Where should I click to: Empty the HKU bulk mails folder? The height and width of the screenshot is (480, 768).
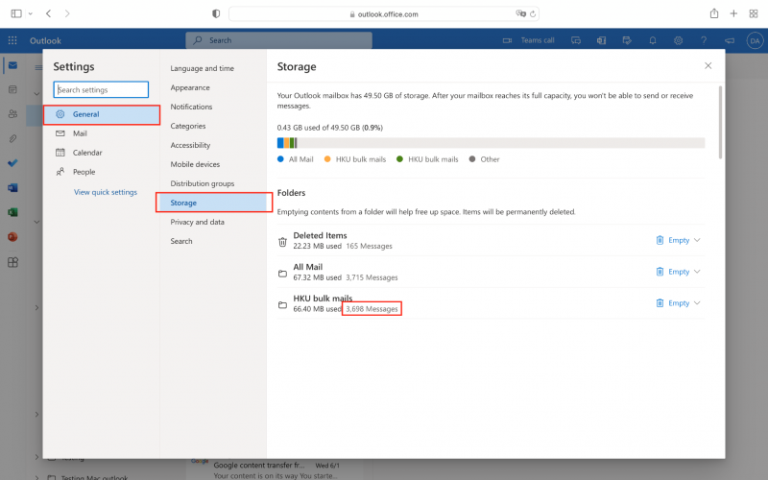click(x=673, y=303)
